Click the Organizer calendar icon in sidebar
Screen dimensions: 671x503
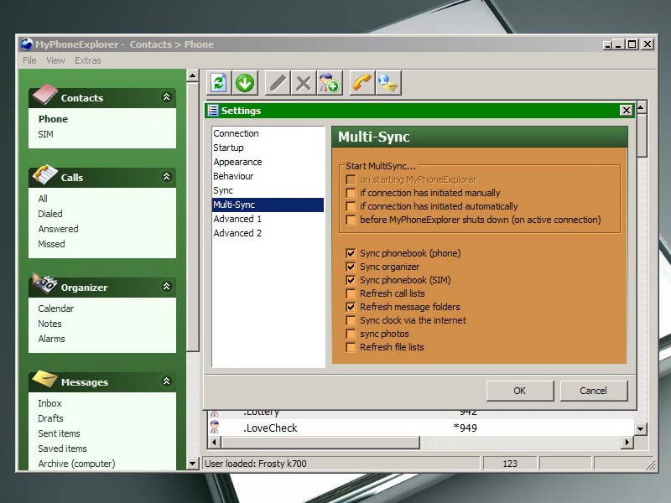click(45, 283)
